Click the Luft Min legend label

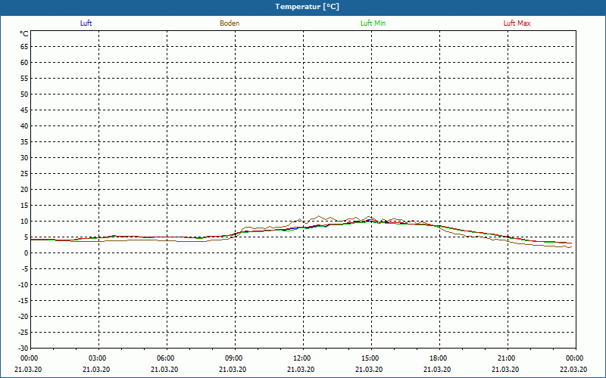coord(373,23)
